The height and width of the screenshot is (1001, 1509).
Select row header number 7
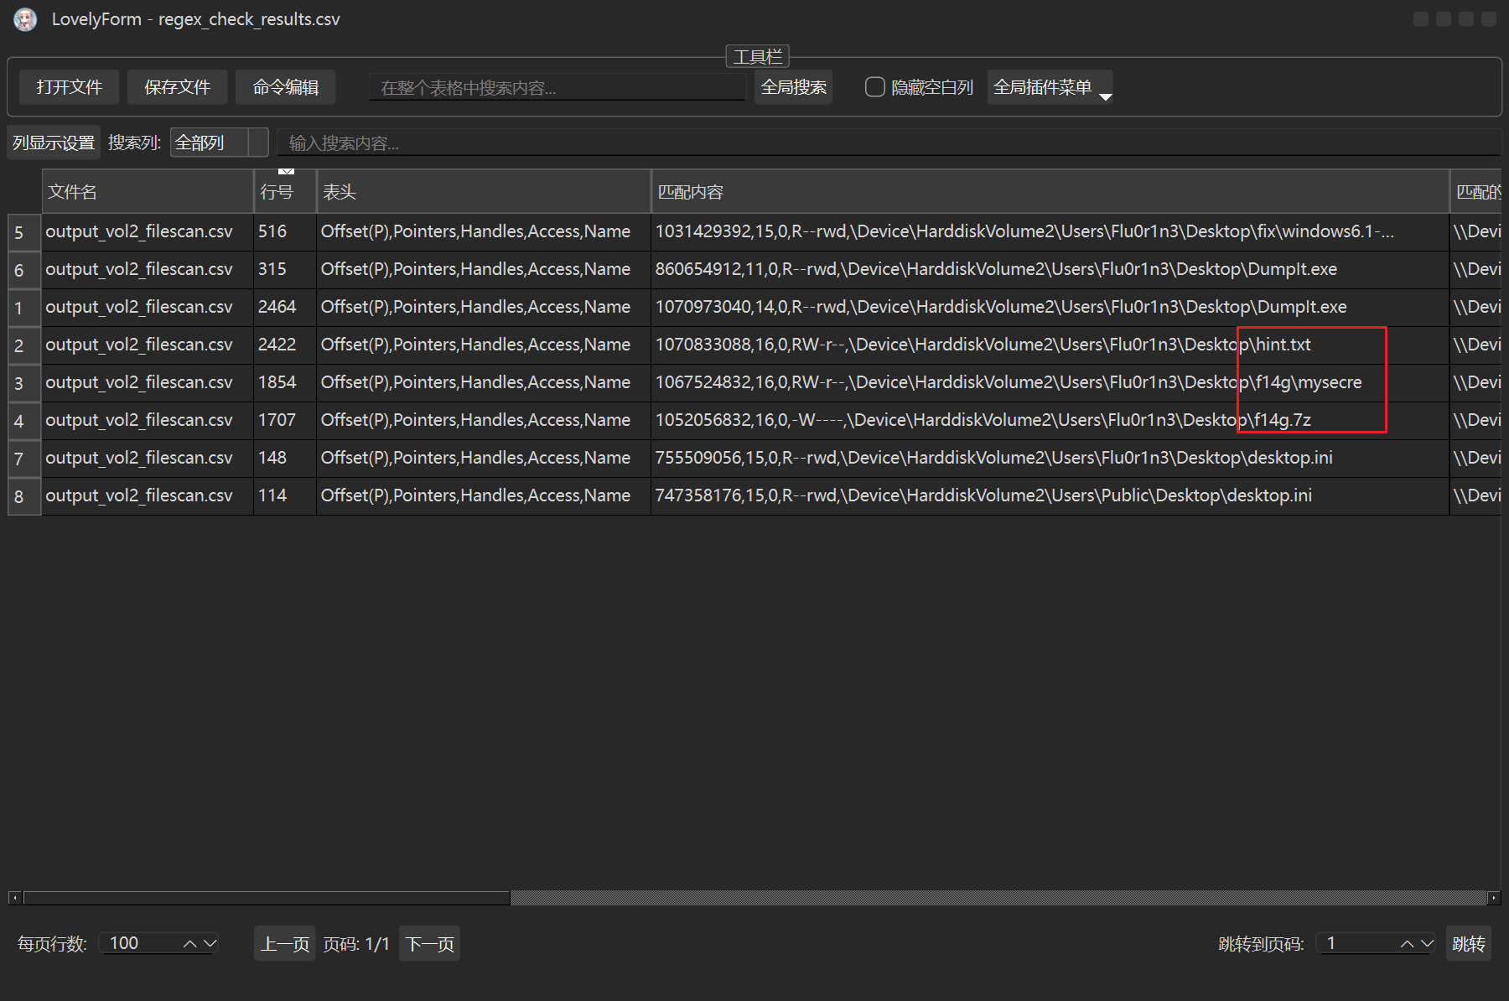point(24,459)
